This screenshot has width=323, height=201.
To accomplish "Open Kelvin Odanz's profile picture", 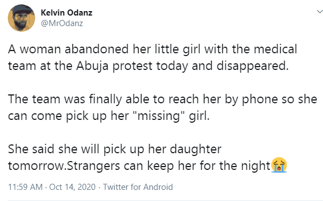I will tap(21, 18).
